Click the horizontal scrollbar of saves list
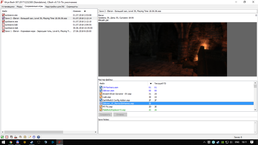 pyautogui.click(x=34, y=132)
